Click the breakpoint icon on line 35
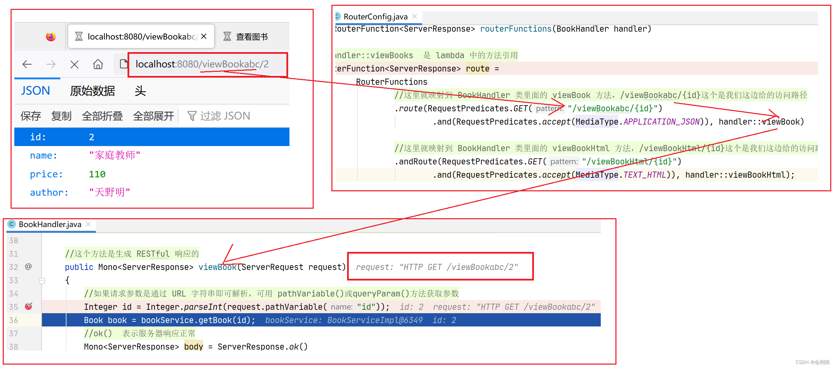The height and width of the screenshot is (368, 835). coord(29,306)
